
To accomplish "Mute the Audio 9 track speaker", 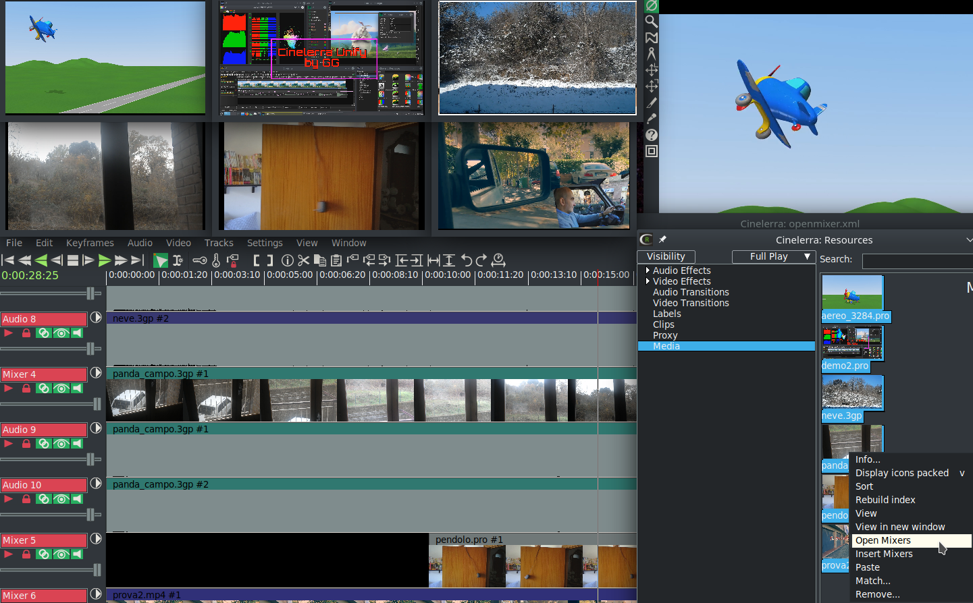I will point(76,443).
